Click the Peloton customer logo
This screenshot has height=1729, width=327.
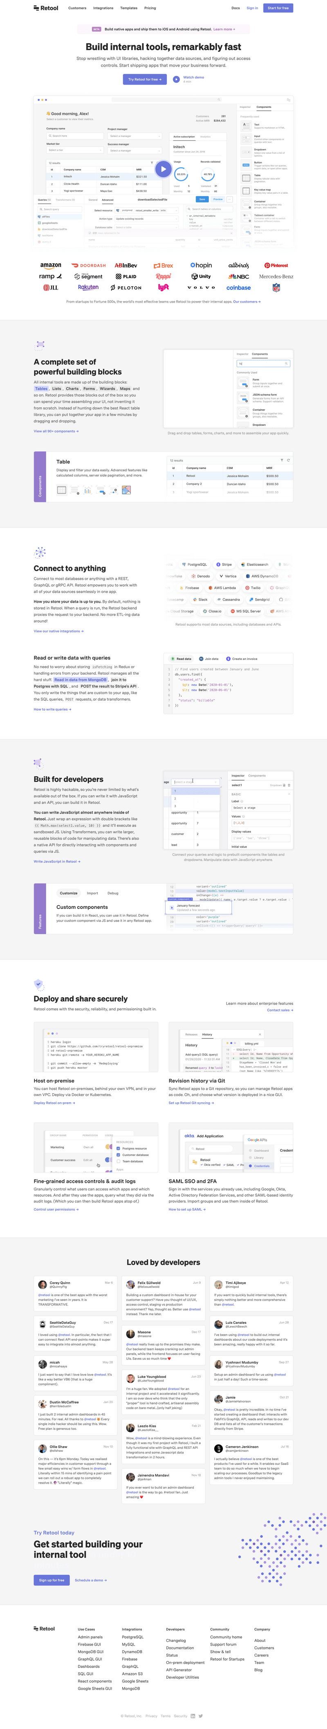125,287
